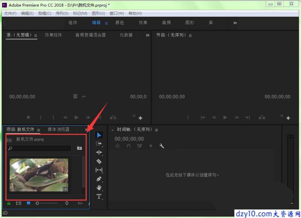Click Drag Video Only icon in Source monitor

point(76,96)
